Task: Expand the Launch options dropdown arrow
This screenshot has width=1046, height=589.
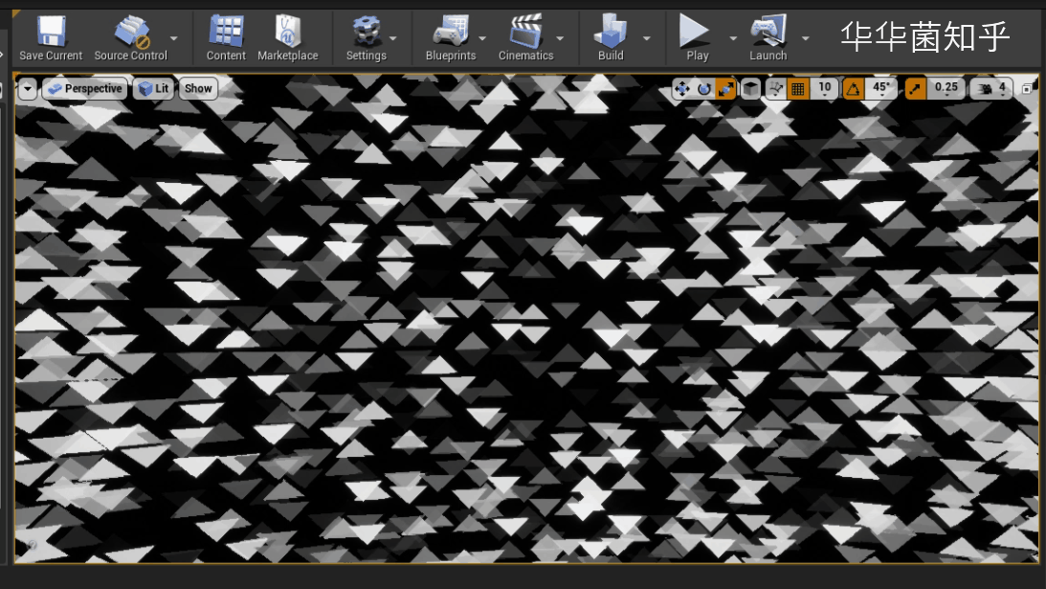Action: (x=805, y=38)
